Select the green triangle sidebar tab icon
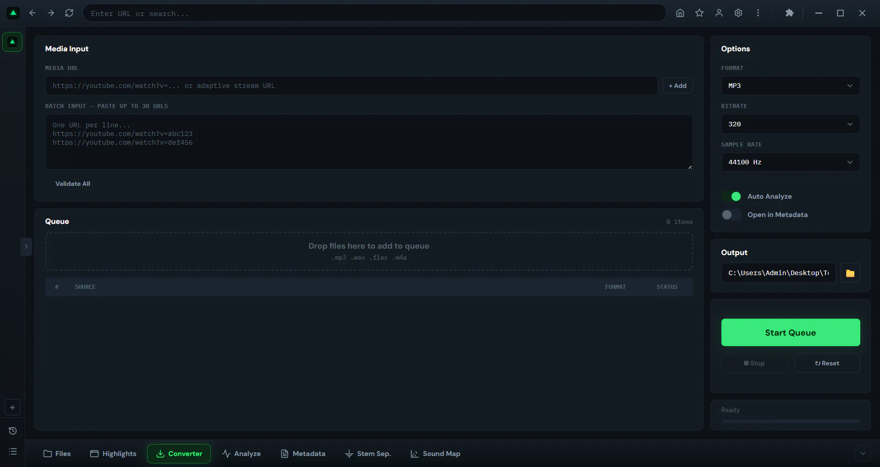The height and width of the screenshot is (467, 880). coord(12,42)
